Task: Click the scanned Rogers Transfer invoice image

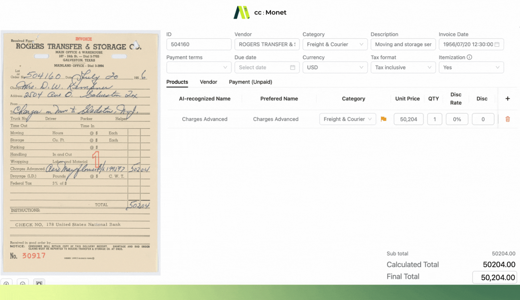Action: 81,153
